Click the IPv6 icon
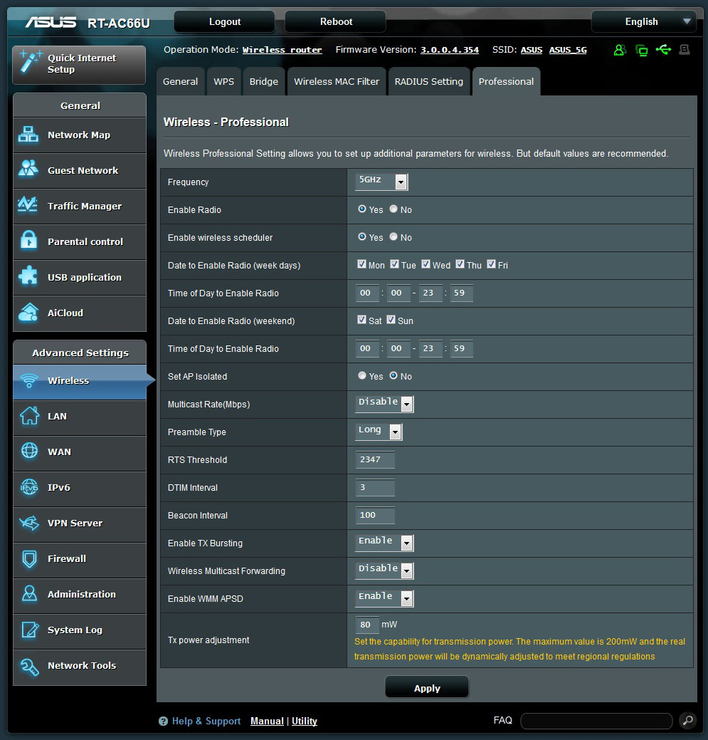 click(x=29, y=486)
